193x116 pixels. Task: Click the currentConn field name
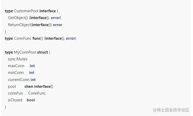point(19,80)
